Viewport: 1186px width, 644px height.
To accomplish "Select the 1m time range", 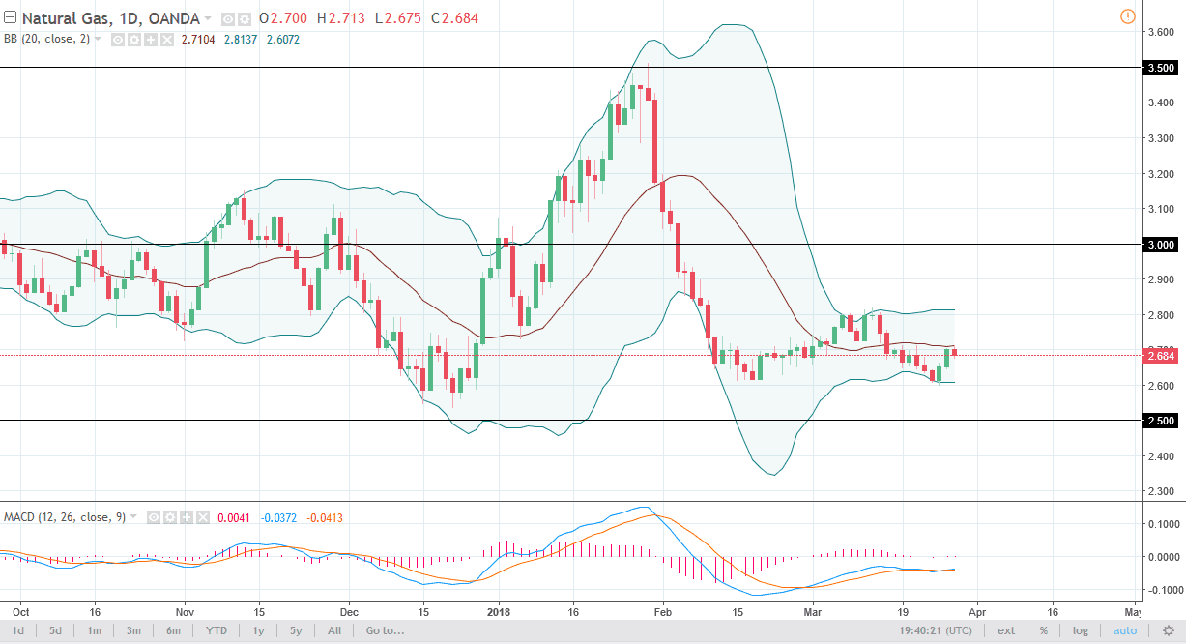I will 95,630.
